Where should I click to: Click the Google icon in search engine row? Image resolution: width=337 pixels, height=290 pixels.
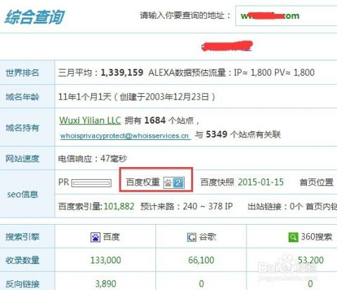192,237
